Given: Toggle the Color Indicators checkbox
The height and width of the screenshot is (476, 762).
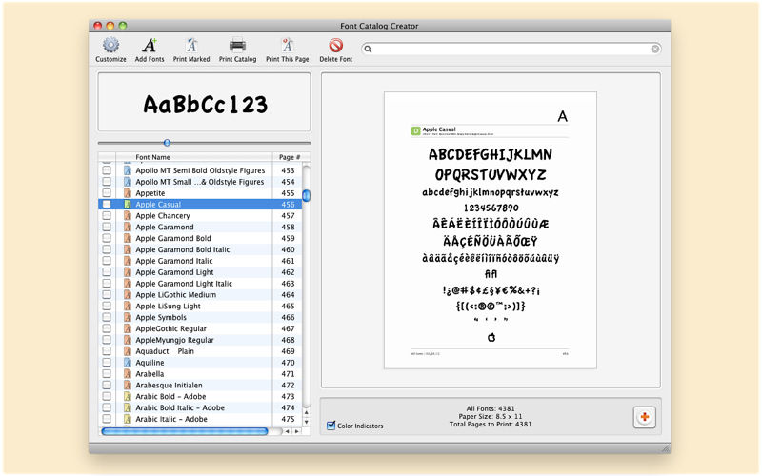Looking at the screenshot, I should [x=331, y=426].
